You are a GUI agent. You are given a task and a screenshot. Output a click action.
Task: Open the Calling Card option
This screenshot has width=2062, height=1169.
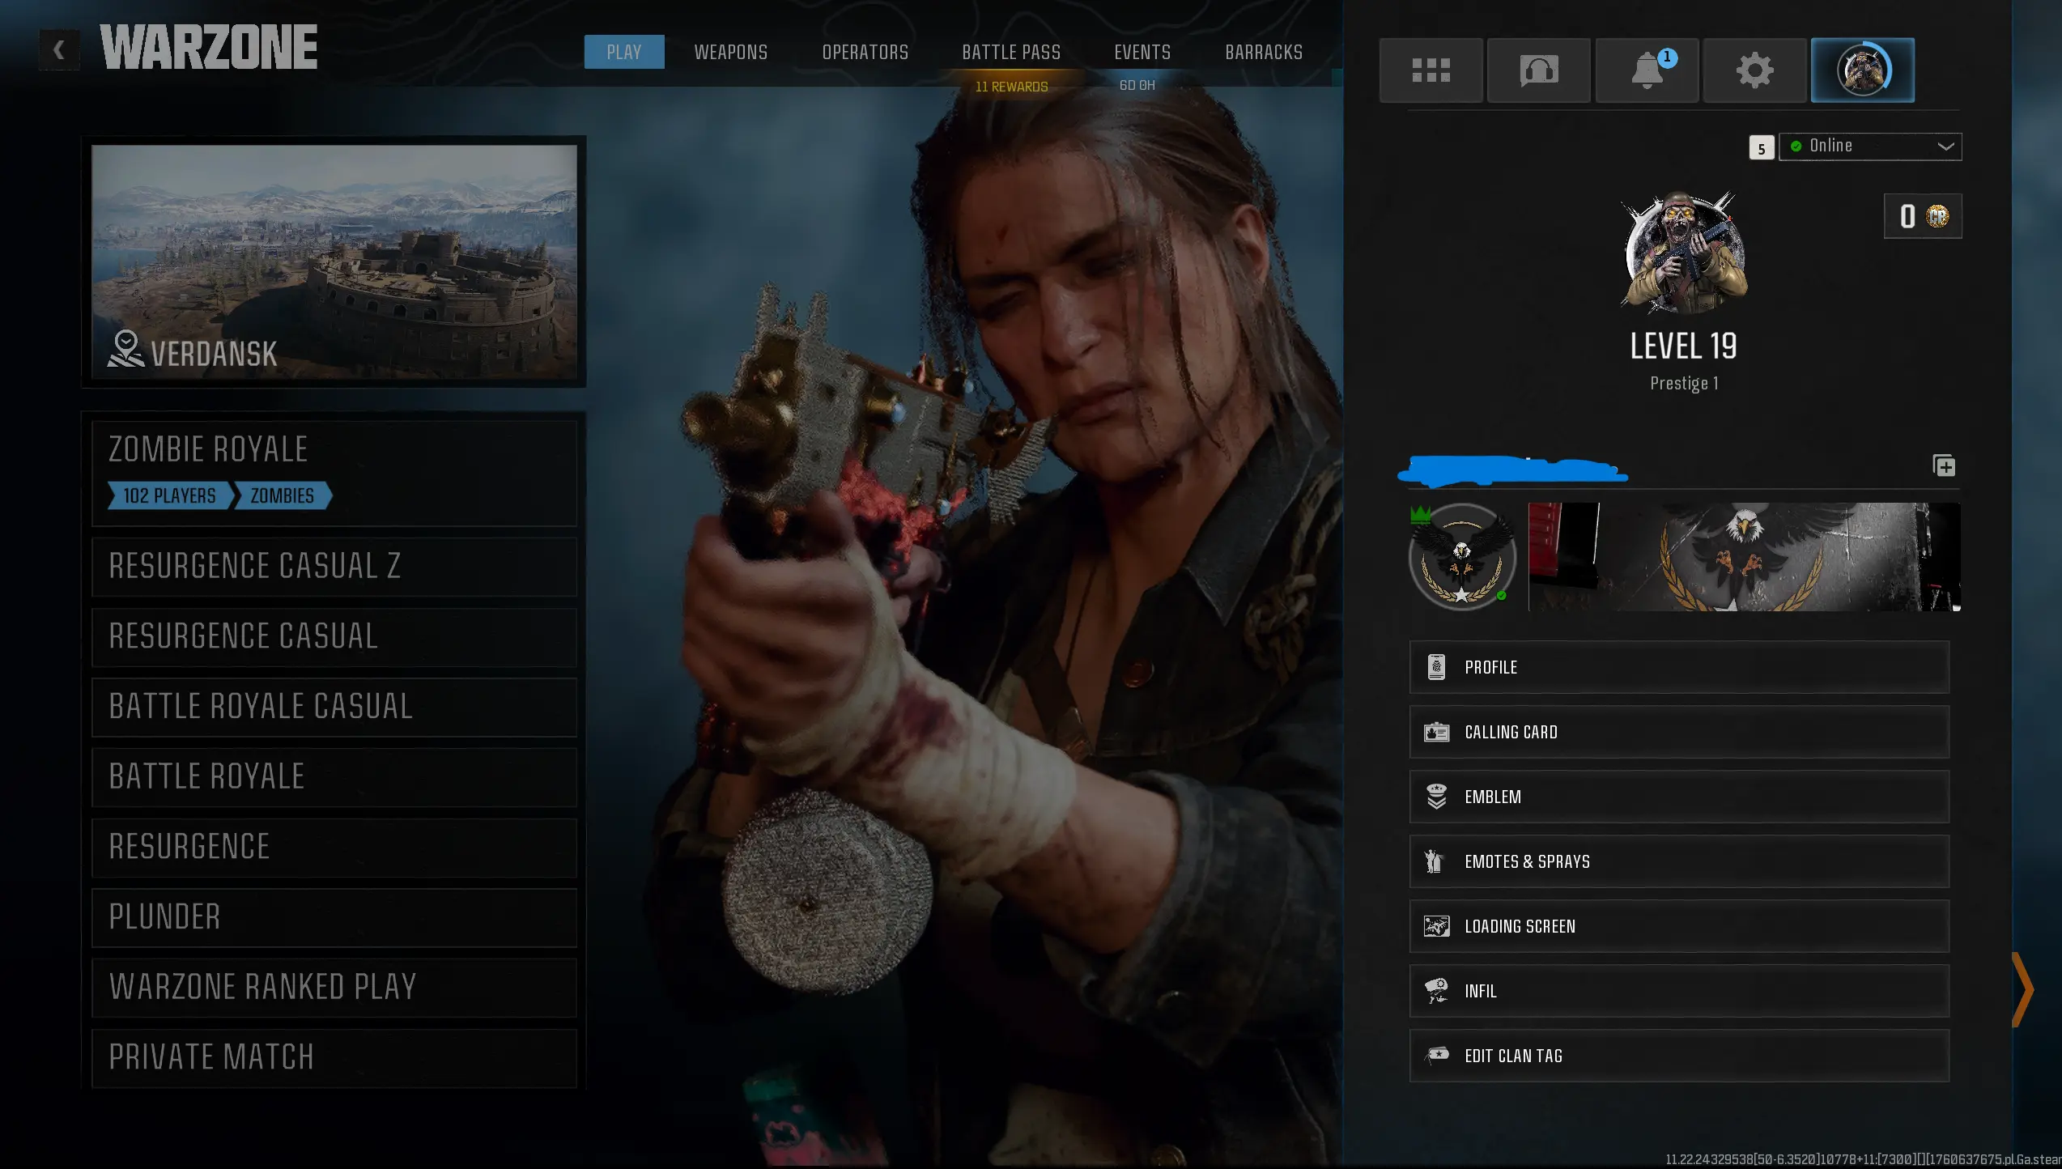pos(1678,732)
